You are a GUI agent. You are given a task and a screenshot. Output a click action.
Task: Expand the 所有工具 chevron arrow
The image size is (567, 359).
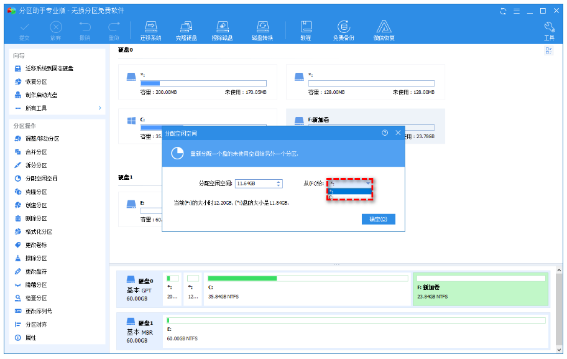(x=100, y=108)
